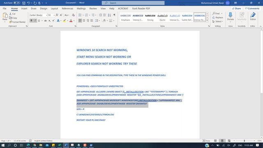Click the Windows Start button
263x148 pixels.
[x=3, y=145]
